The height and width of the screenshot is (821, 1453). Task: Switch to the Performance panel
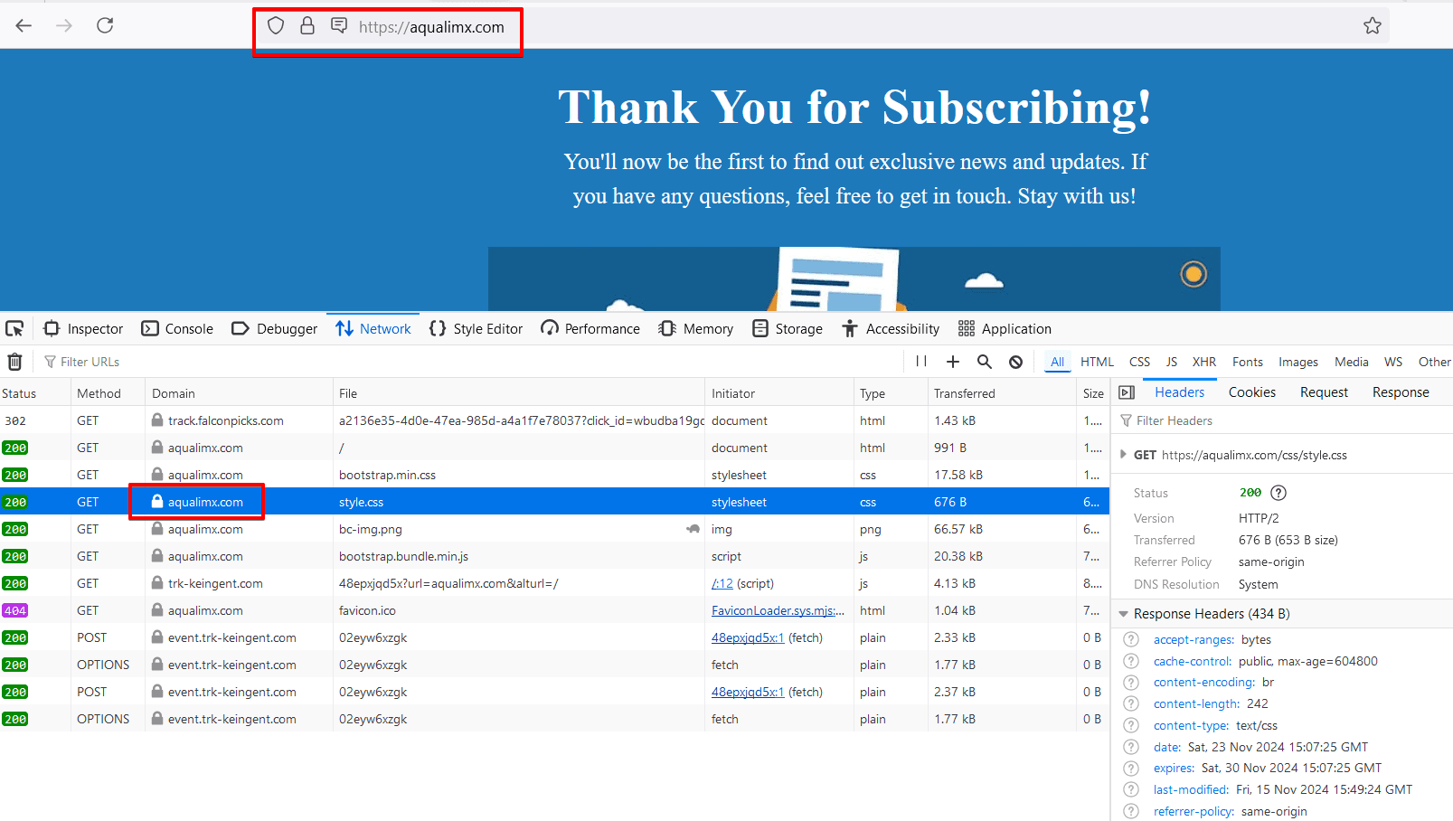click(590, 328)
